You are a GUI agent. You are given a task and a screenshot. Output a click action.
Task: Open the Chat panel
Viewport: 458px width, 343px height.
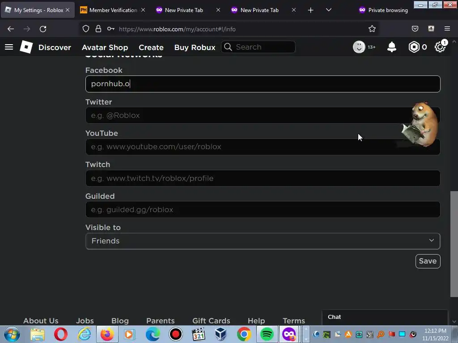(x=385, y=318)
